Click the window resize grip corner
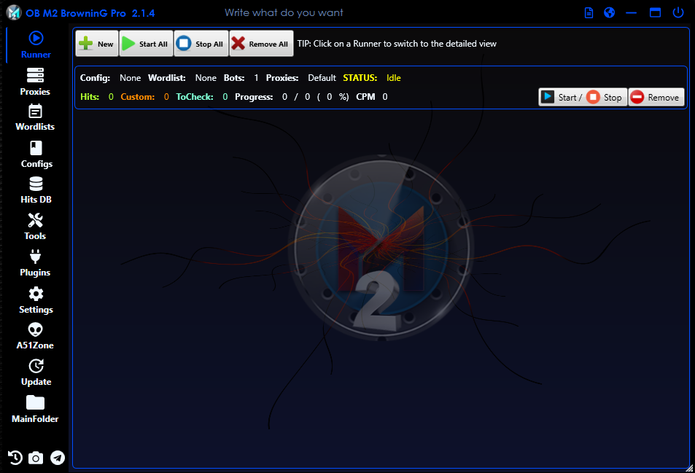 pos(689,468)
